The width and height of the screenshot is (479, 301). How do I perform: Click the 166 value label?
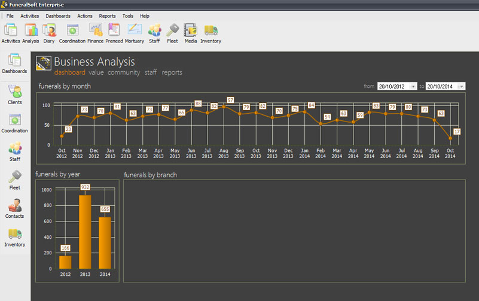[x=65, y=248]
